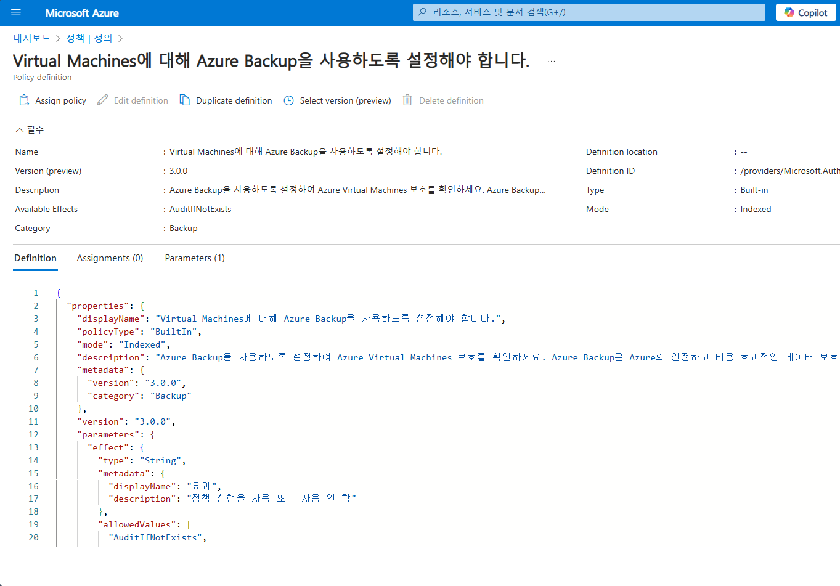Click the Select version clock icon

point(288,100)
